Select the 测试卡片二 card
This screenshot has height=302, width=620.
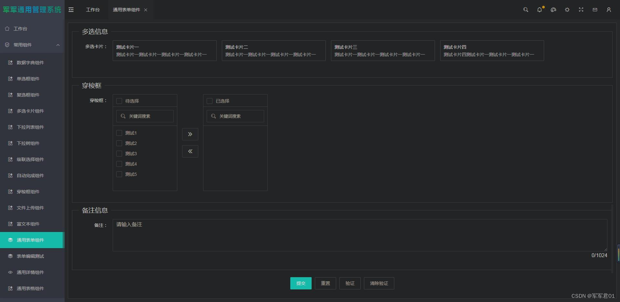click(274, 51)
